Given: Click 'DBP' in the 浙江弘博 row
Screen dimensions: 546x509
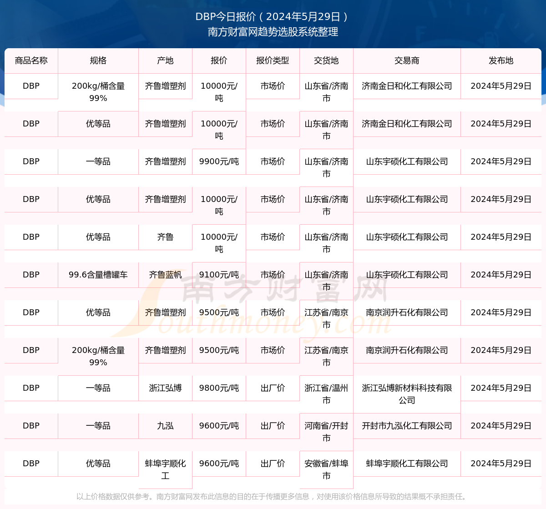Looking at the screenshot, I should (31, 388).
